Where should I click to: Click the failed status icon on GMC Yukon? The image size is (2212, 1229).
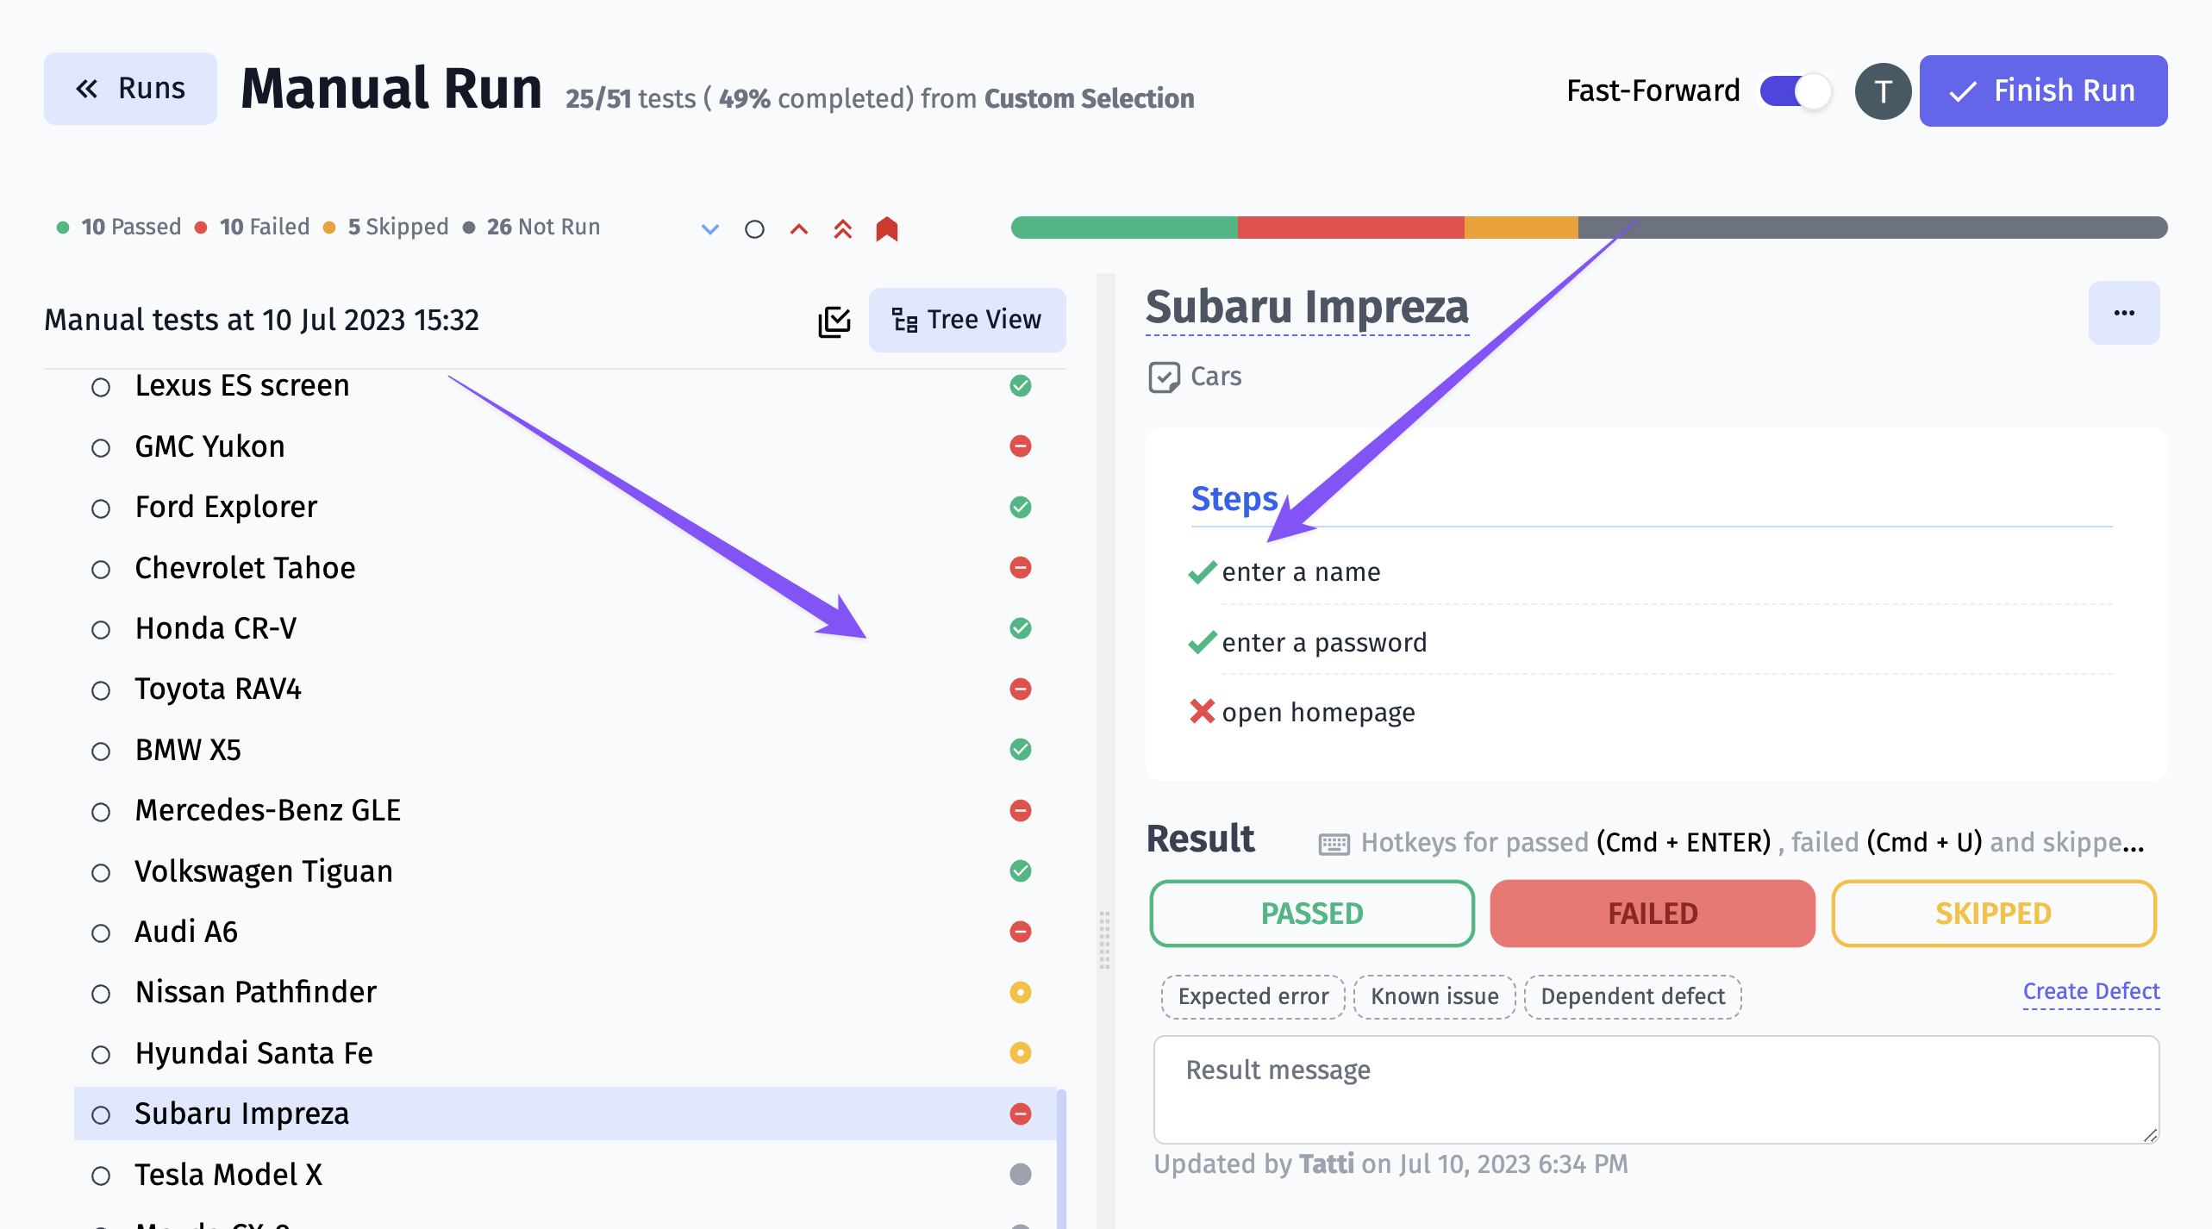[x=1020, y=446]
